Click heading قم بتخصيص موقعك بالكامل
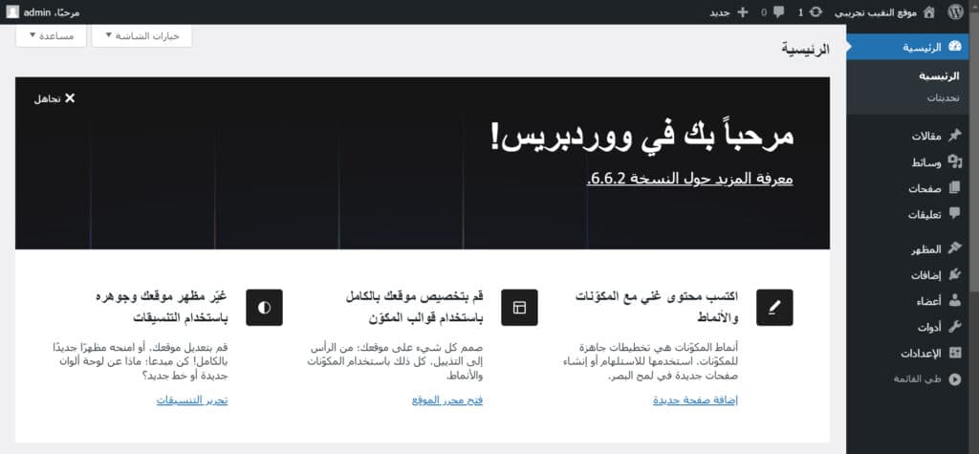The height and width of the screenshot is (454, 979). (x=415, y=307)
